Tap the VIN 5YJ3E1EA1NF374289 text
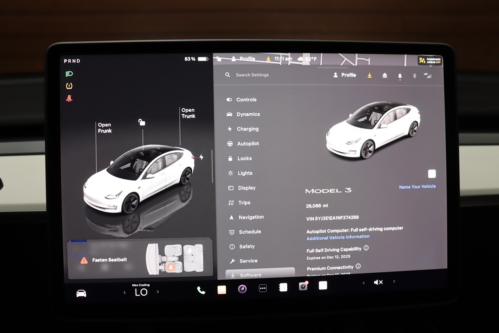The width and height of the screenshot is (499, 333). [332, 218]
